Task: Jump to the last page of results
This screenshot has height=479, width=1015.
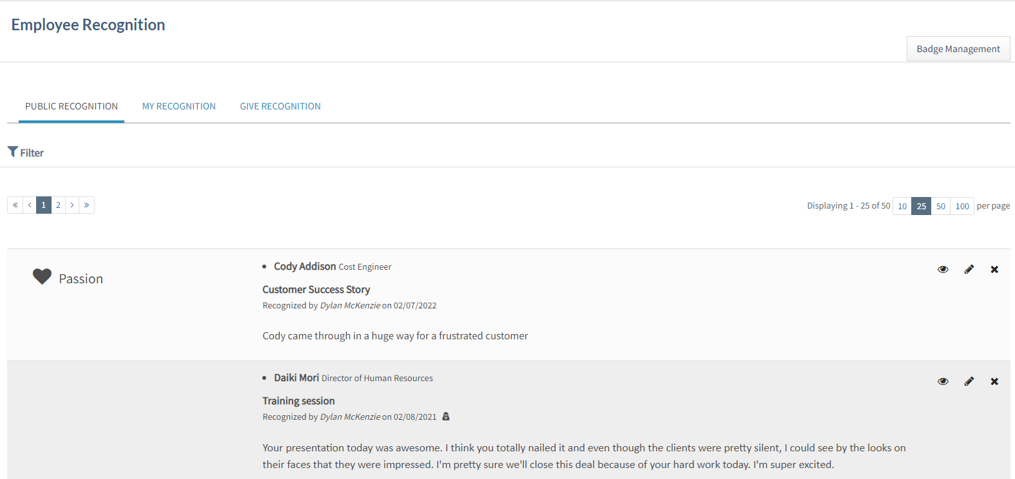Action: point(86,205)
